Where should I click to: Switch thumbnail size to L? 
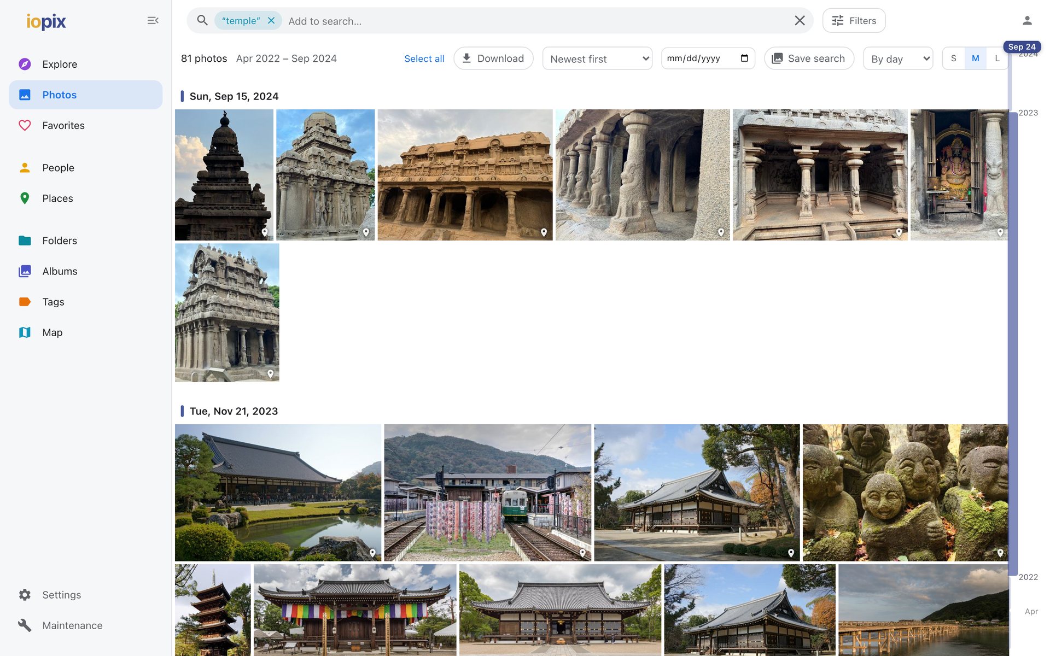click(x=997, y=58)
